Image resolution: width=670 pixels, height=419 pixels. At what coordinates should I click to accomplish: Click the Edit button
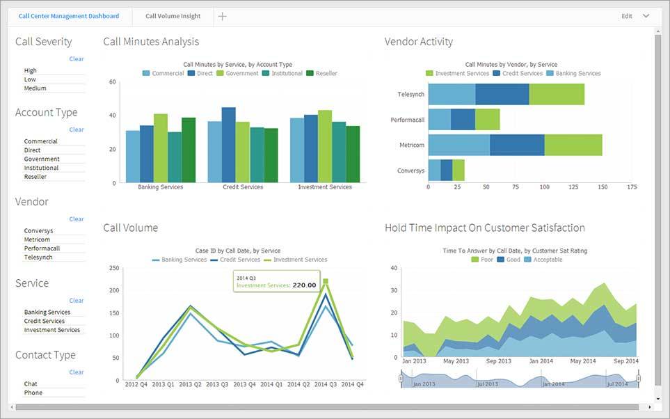627,16
